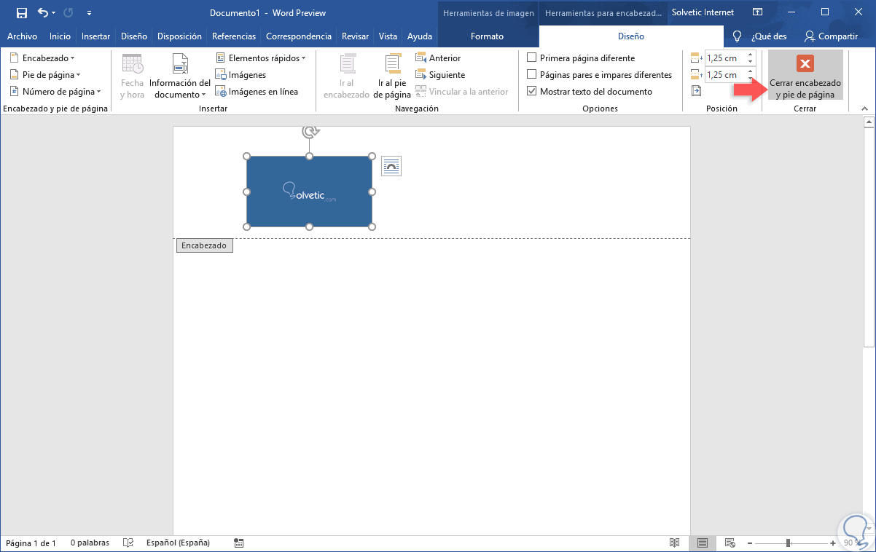The height and width of the screenshot is (552, 876).
Task: Check Páginas pares e impares diferentes
Action: (532, 74)
